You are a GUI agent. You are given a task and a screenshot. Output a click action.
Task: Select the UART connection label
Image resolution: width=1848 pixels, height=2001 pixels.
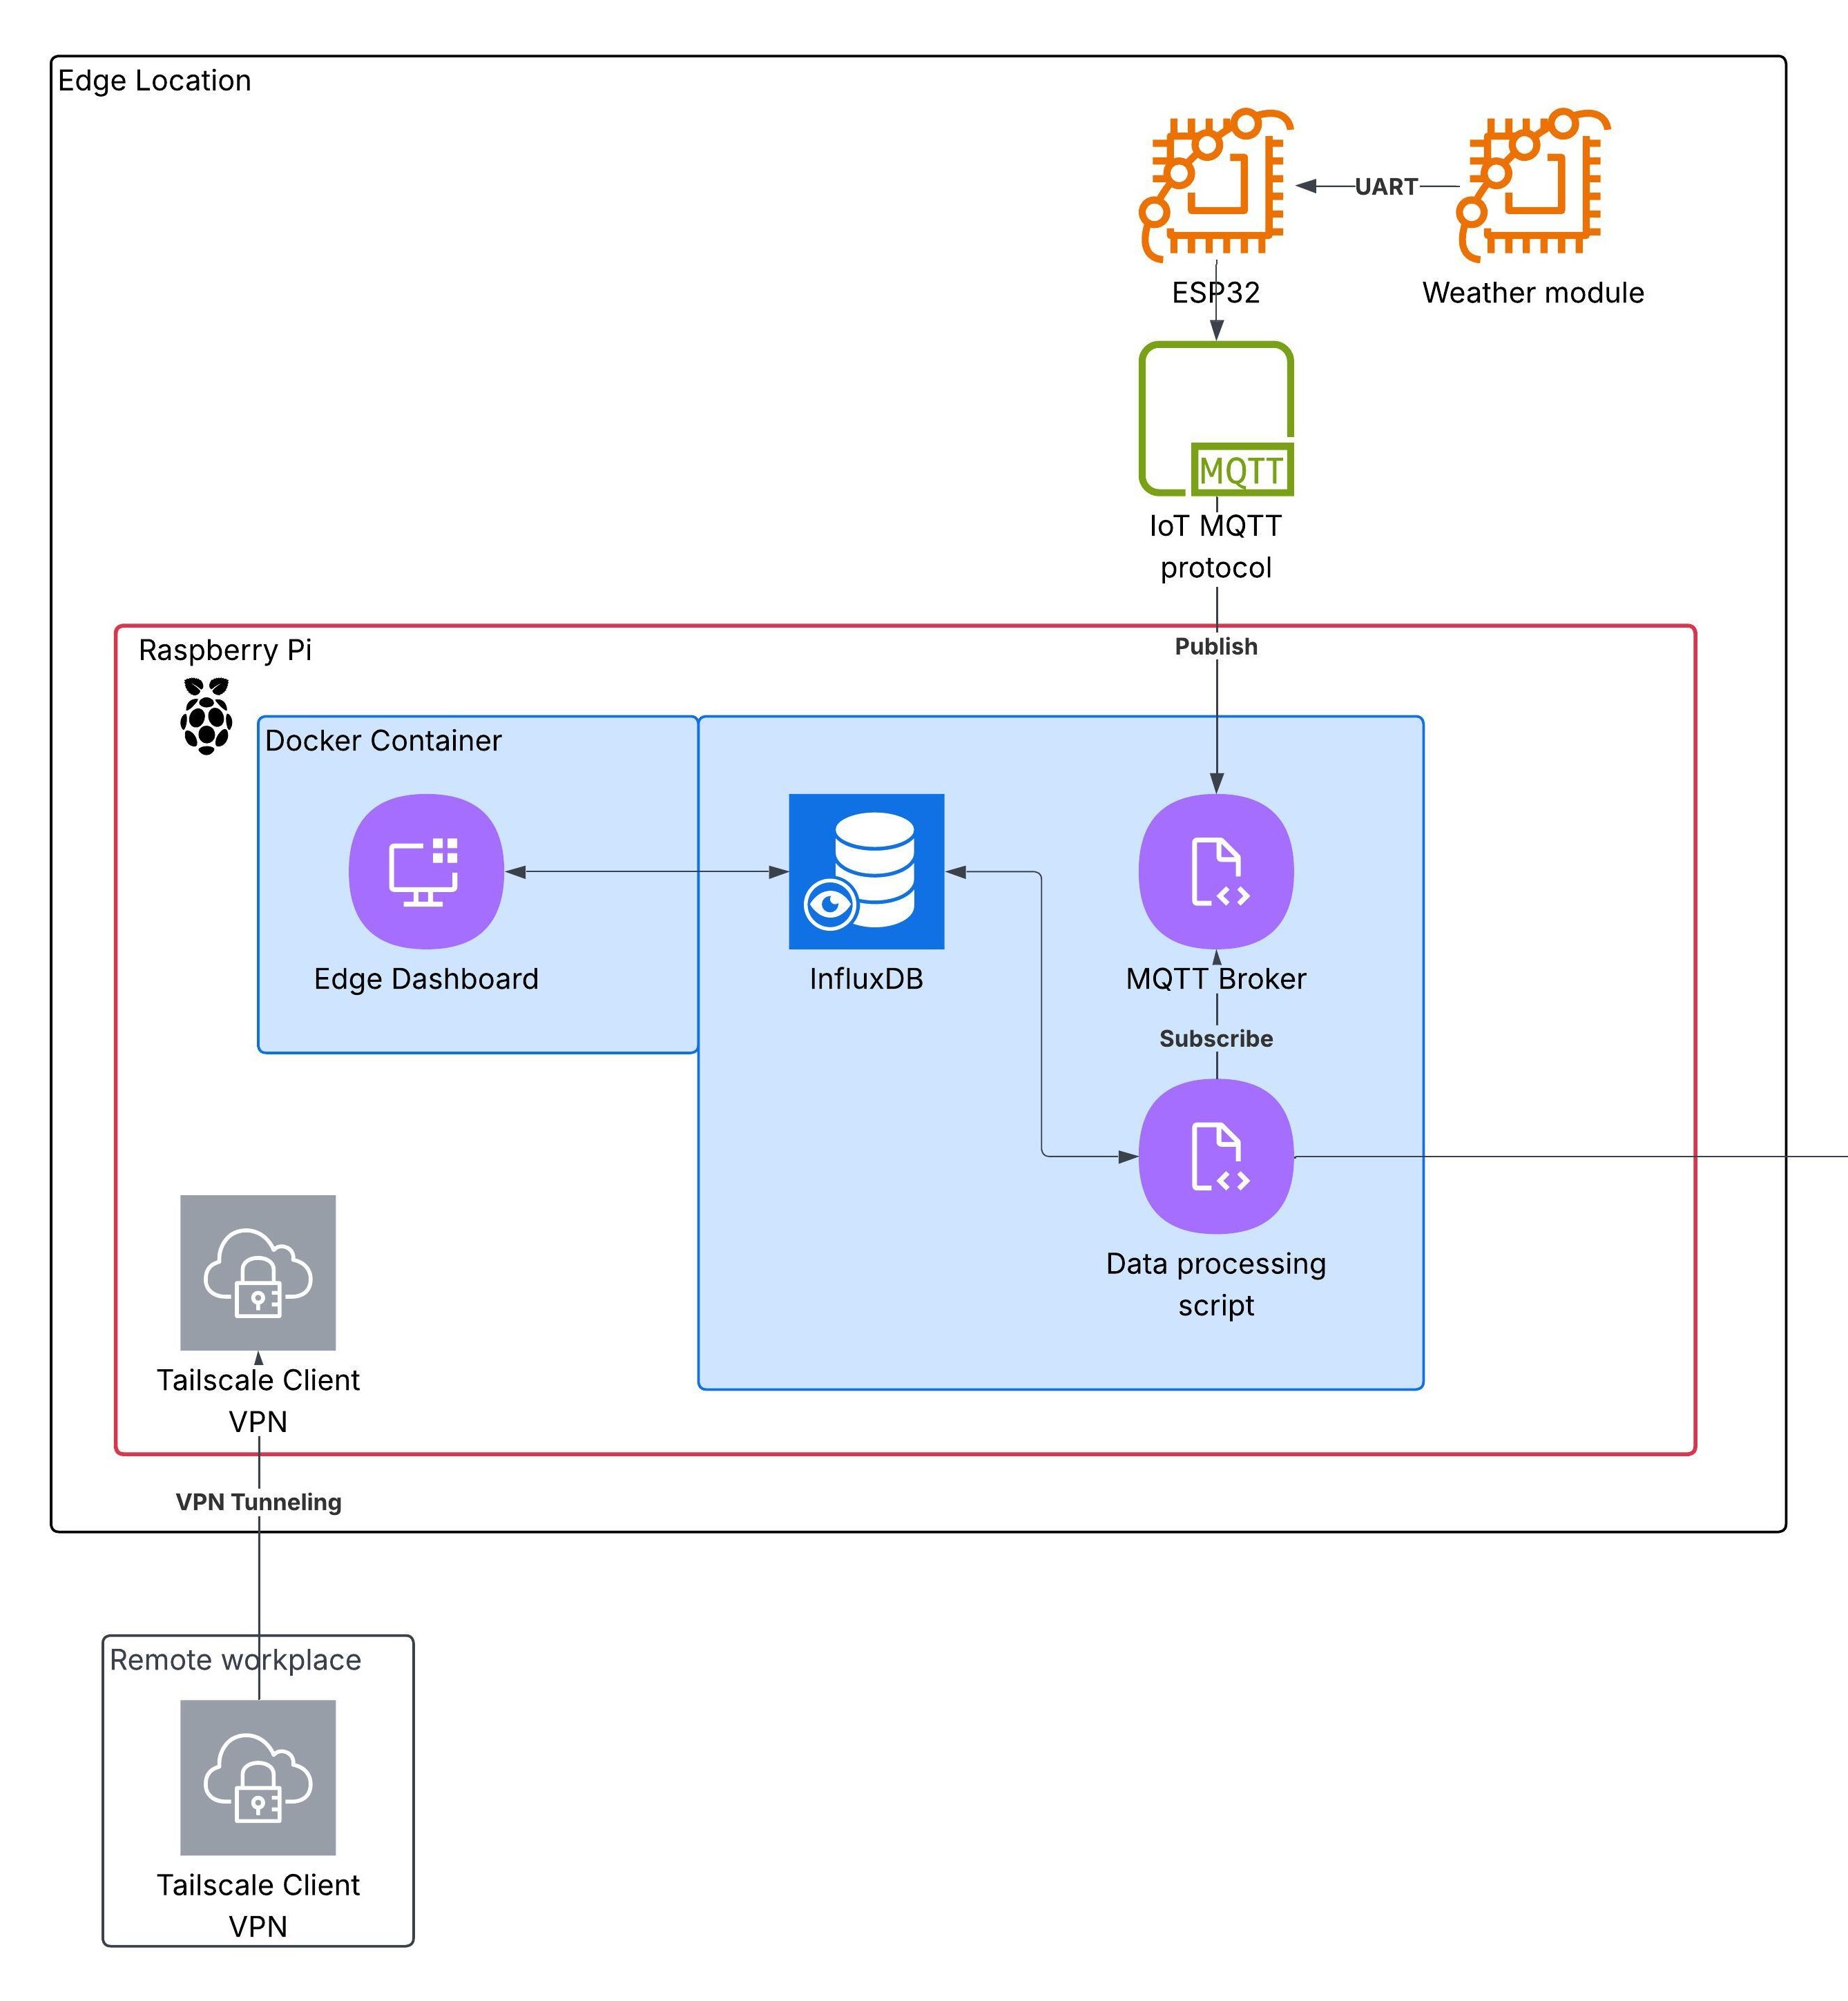(x=1386, y=185)
